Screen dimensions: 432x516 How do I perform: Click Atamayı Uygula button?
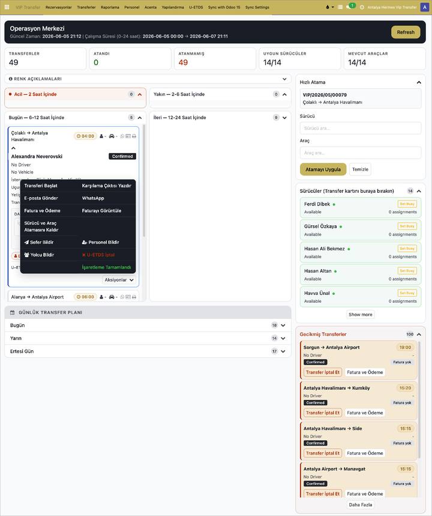(323, 169)
